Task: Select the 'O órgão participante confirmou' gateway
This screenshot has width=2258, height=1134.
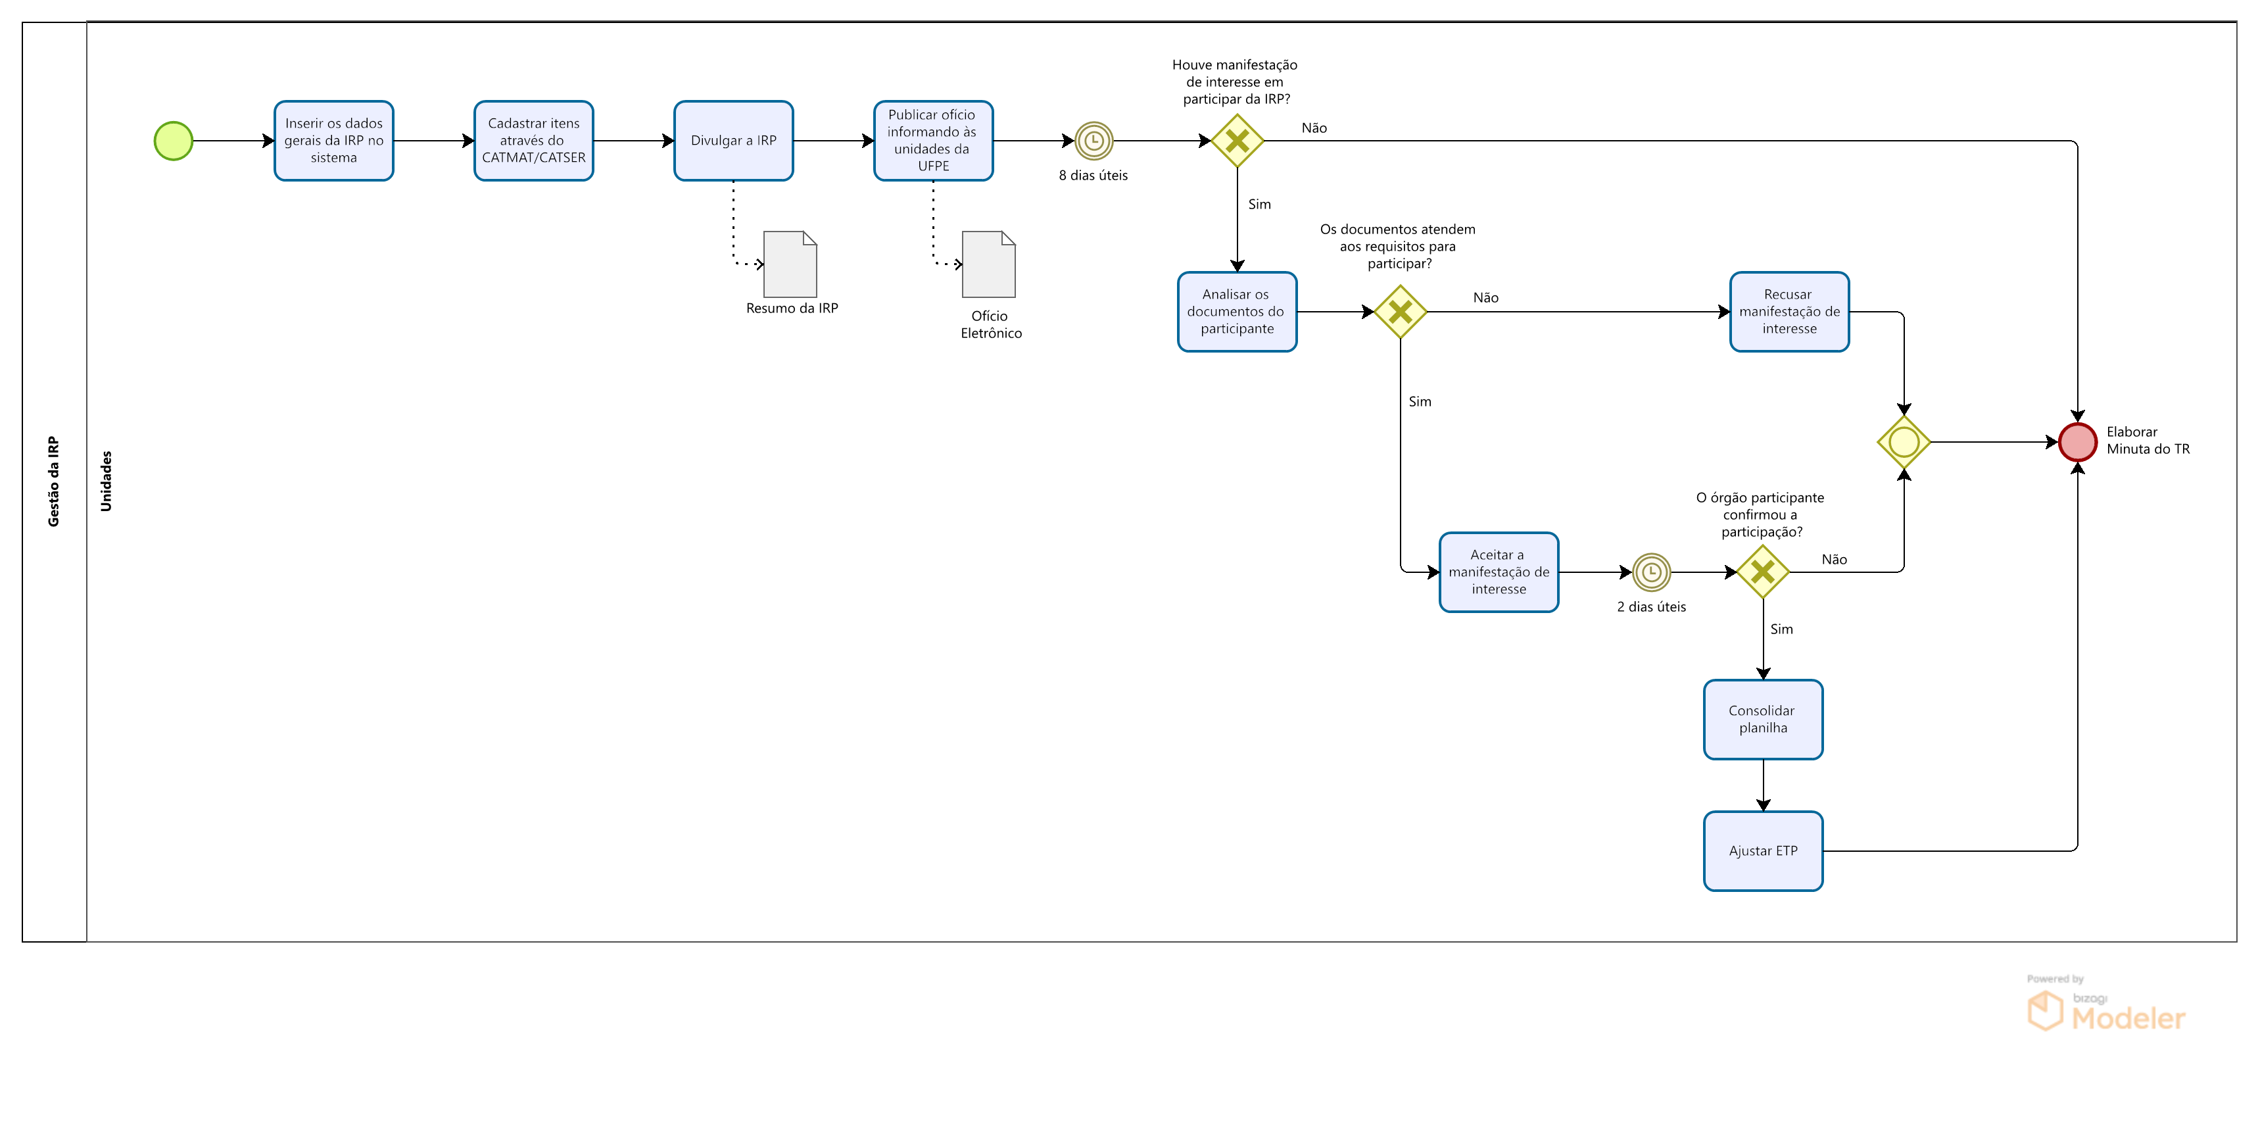Action: click(x=1763, y=573)
